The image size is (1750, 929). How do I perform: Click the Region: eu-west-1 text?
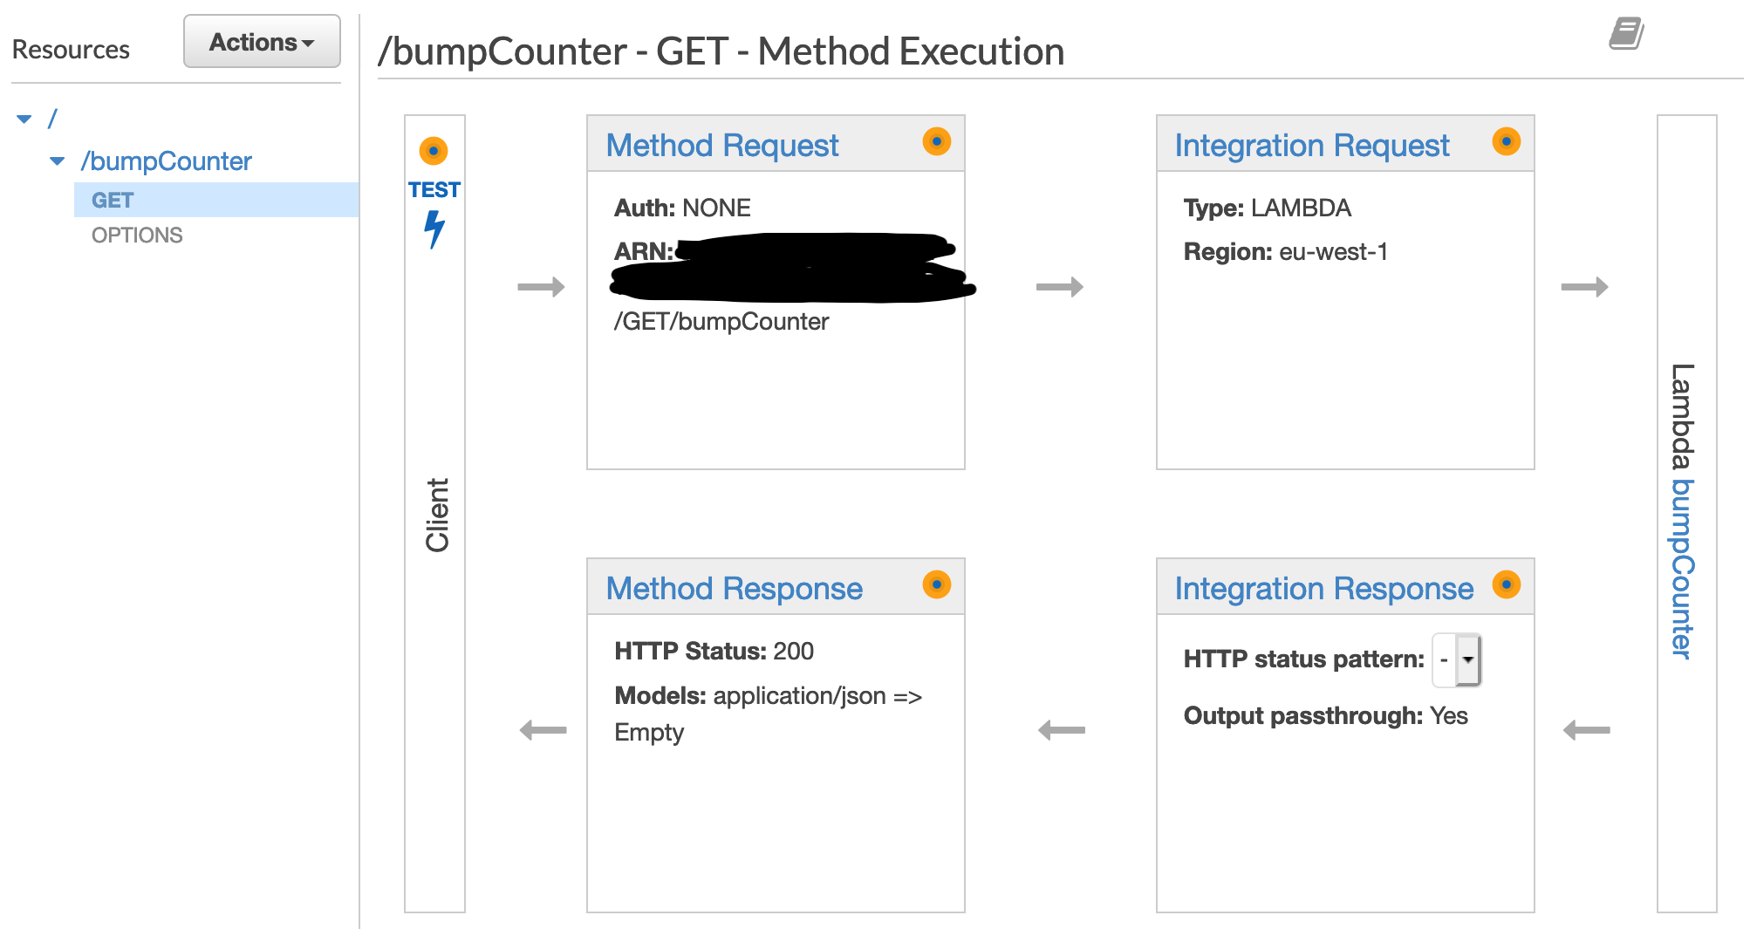1286,252
